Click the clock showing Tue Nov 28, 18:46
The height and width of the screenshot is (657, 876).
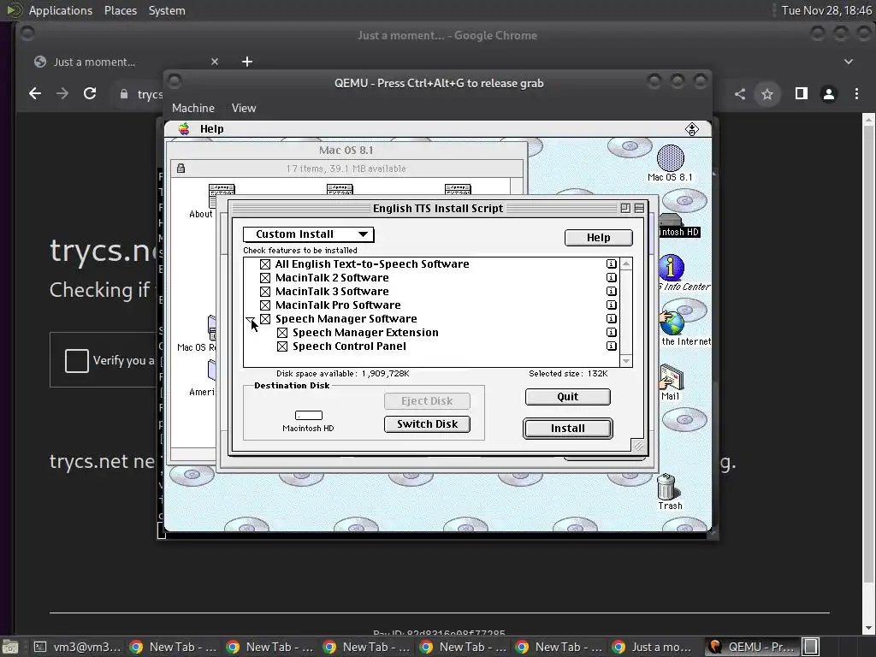click(x=826, y=10)
